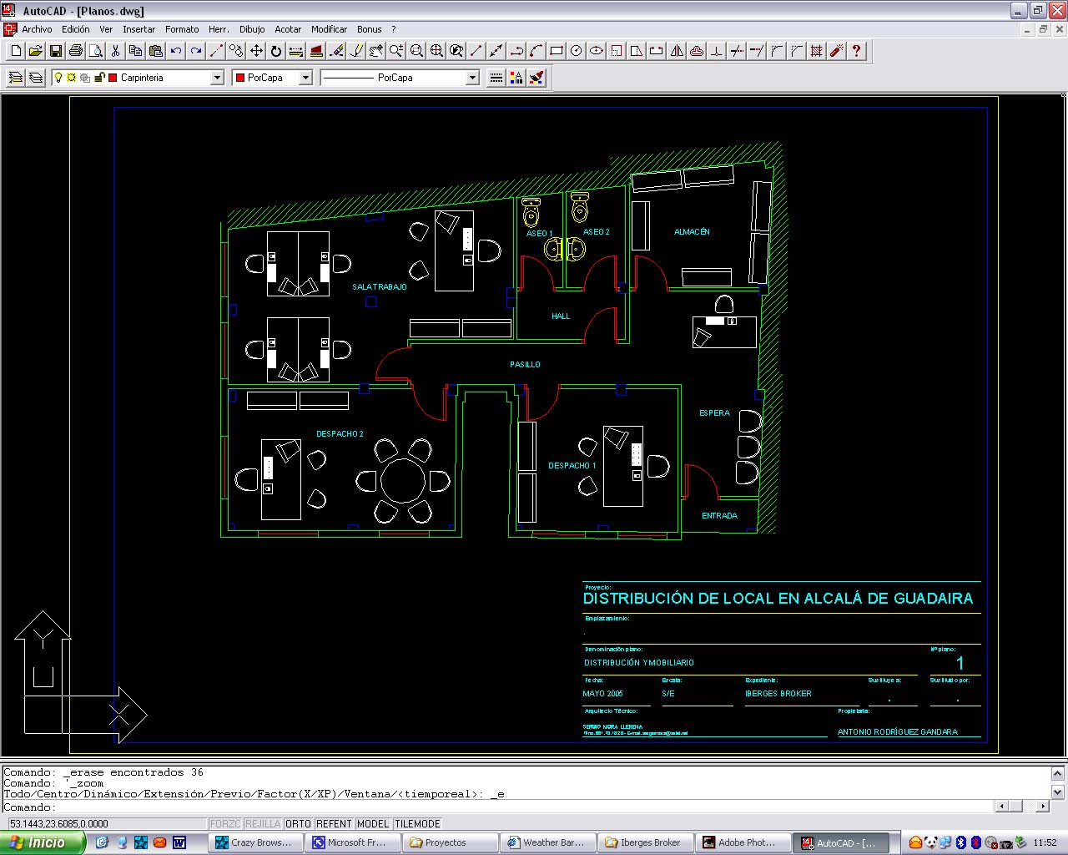This screenshot has height=855, width=1068.
Task: Select the Explode tool icon
Action: click(x=836, y=51)
